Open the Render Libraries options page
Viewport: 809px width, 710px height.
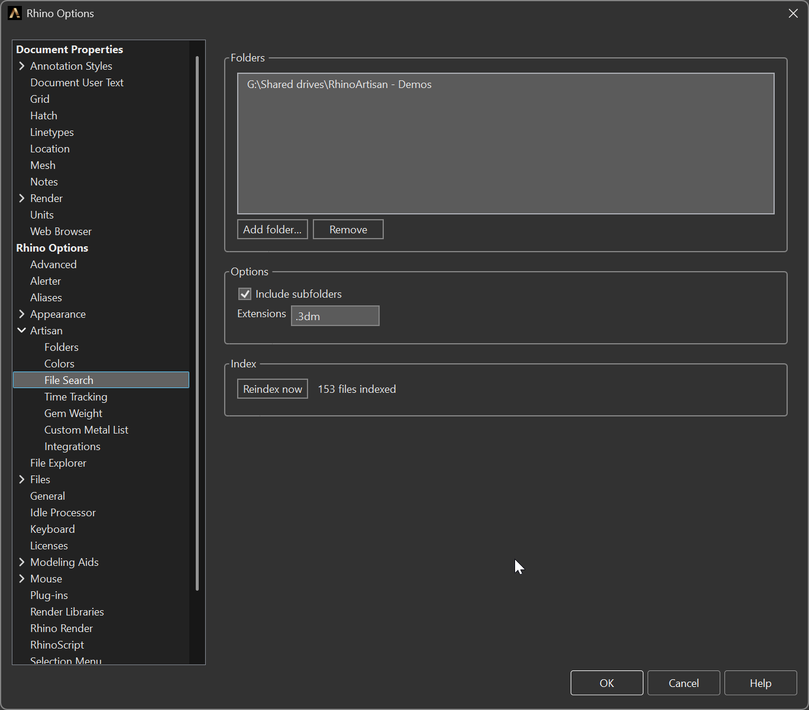click(x=67, y=612)
